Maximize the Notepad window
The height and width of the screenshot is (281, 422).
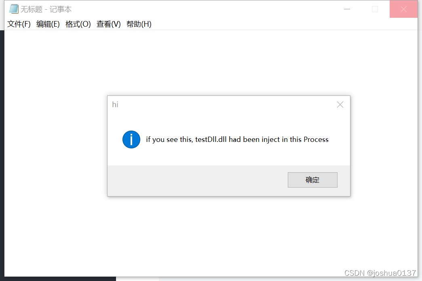tap(375, 9)
